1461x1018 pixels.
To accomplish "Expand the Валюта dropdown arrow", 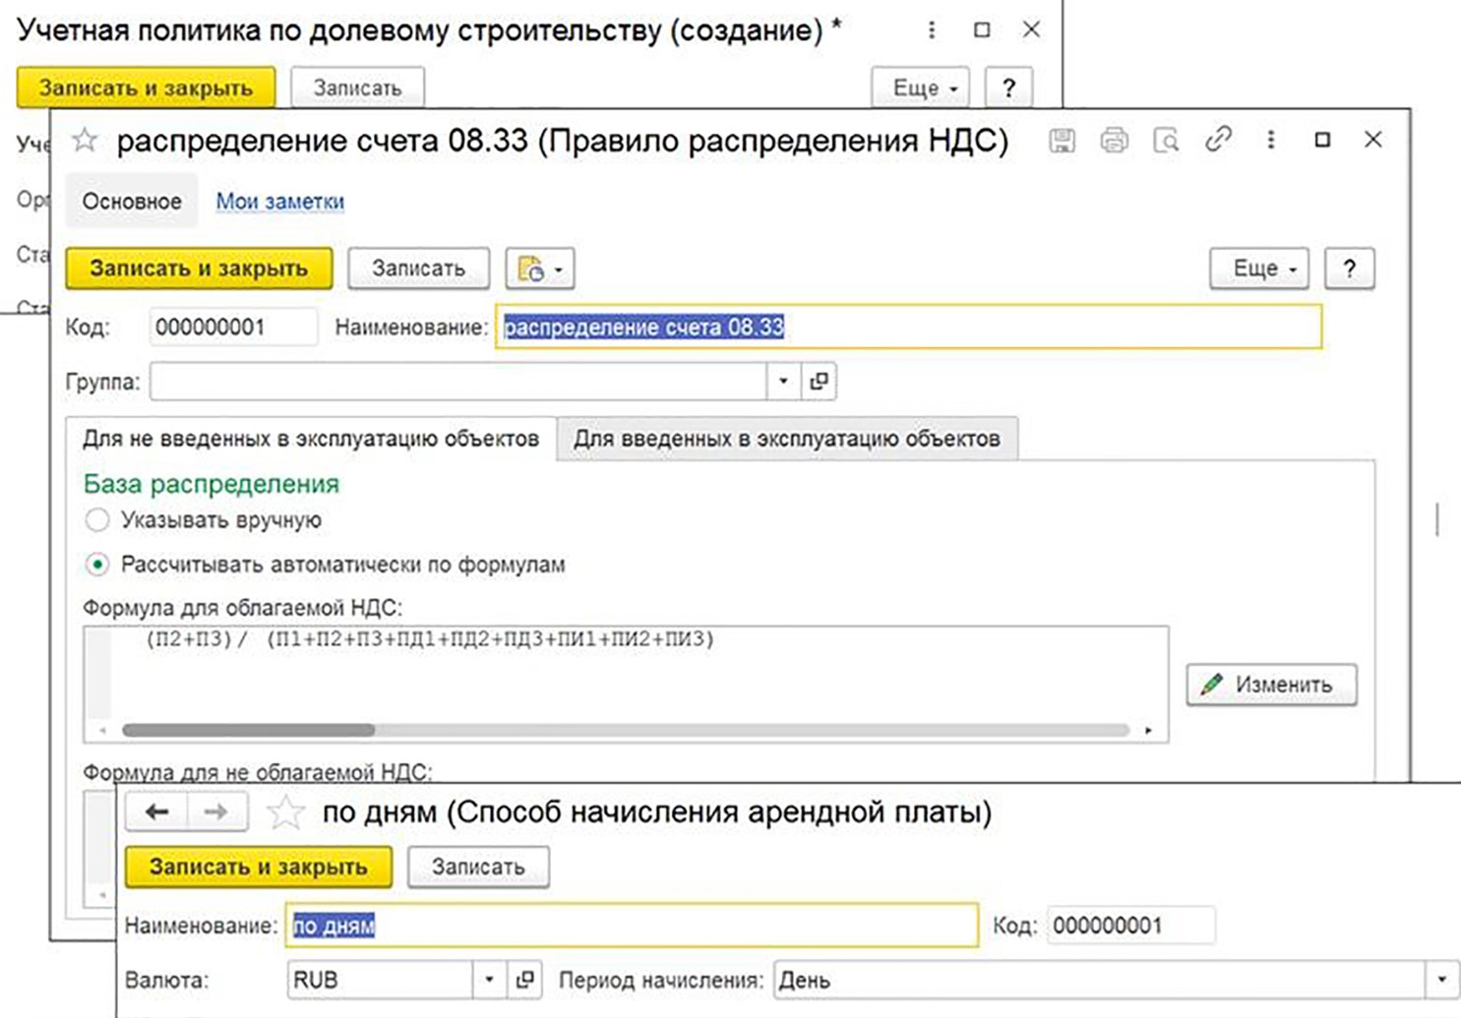I will click(489, 980).
